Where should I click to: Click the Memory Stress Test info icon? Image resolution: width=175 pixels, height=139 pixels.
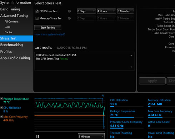pyautogui.click(x=69, y=18)
